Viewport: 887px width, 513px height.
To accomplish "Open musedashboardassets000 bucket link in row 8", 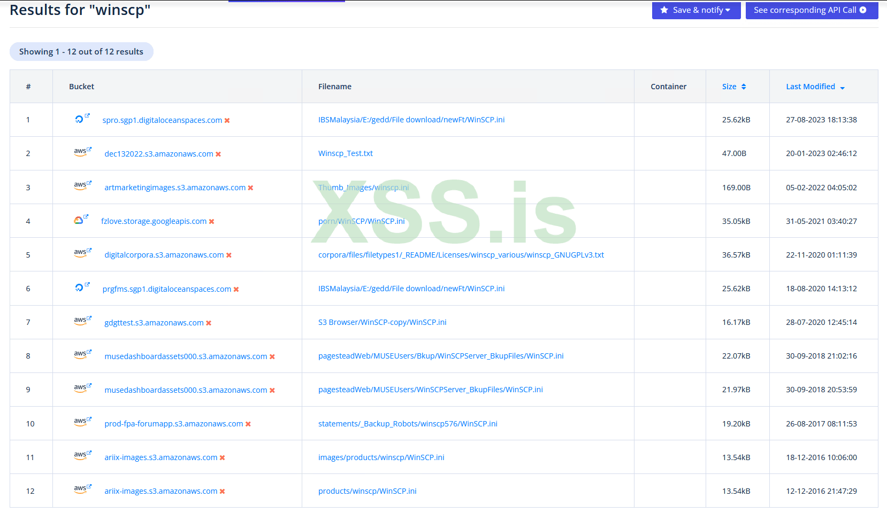I will click(x=186, y=356).
